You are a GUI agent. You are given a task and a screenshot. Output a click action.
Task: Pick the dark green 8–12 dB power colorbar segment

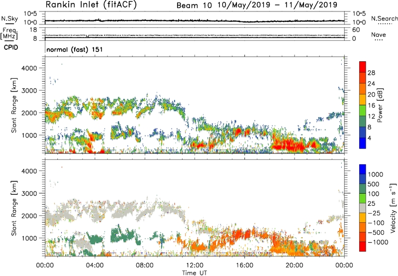tap(363, 122)
